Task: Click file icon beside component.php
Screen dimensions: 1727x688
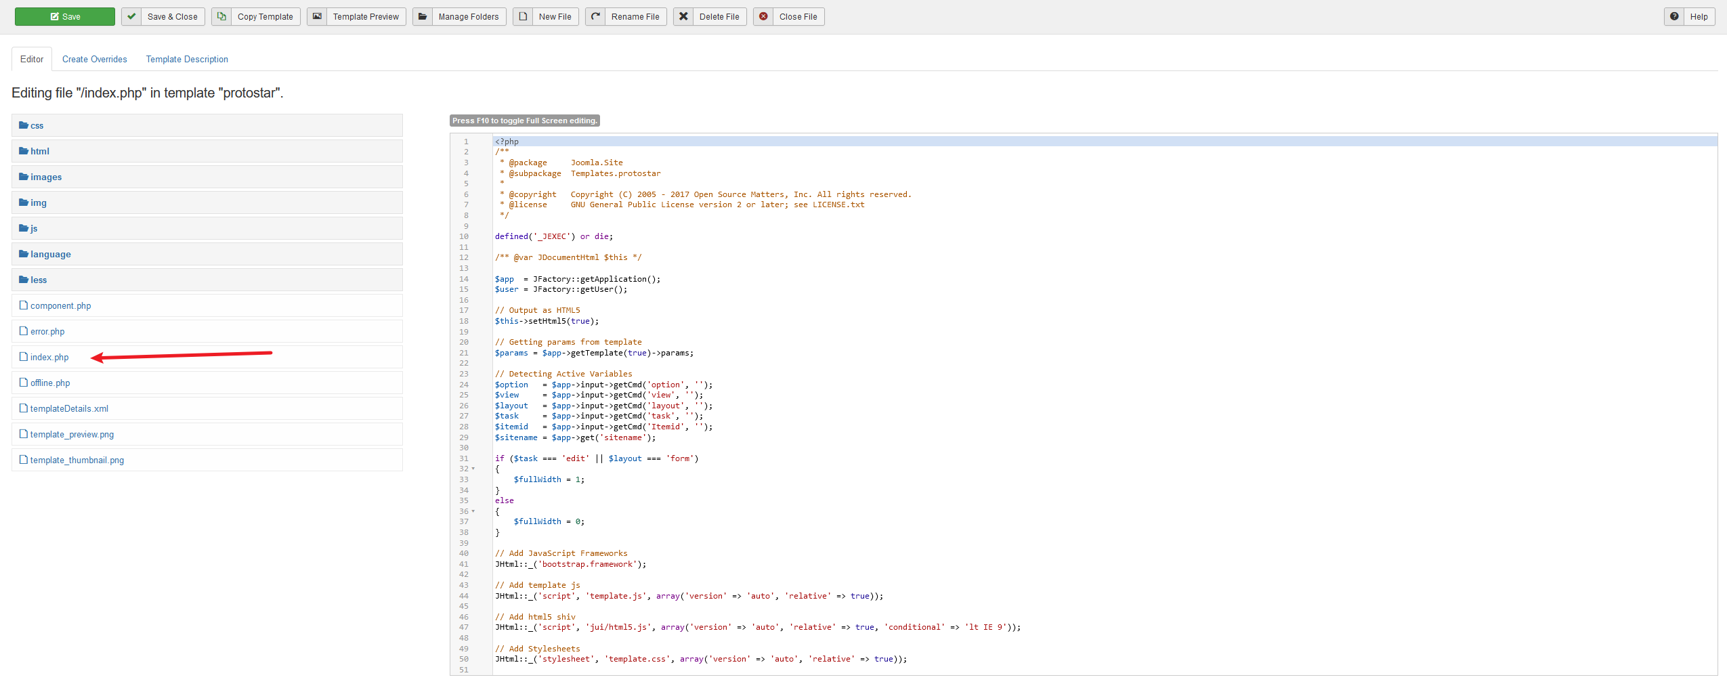Action: click(24, 305)
